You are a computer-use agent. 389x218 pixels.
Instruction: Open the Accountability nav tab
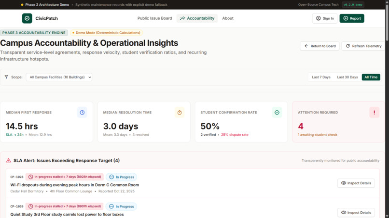click(x=197, y=18)
